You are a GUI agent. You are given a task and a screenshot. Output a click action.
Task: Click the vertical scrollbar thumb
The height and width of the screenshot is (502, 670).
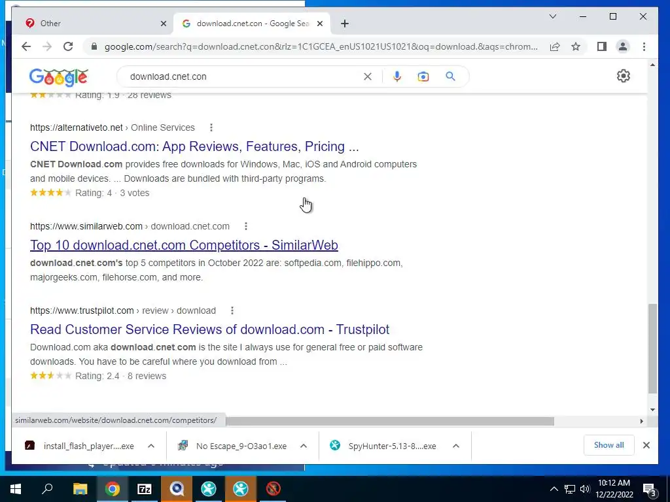coord(652,348)
